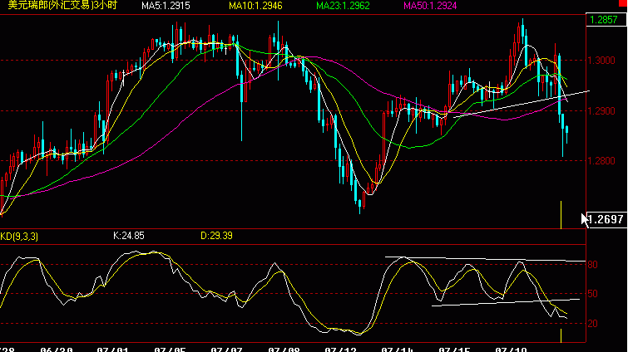This screenshot has width=628, height=352.
Task: Click the yellow vertical time marker in price chart
Action: pyautogui.click(x=561, y=214)
